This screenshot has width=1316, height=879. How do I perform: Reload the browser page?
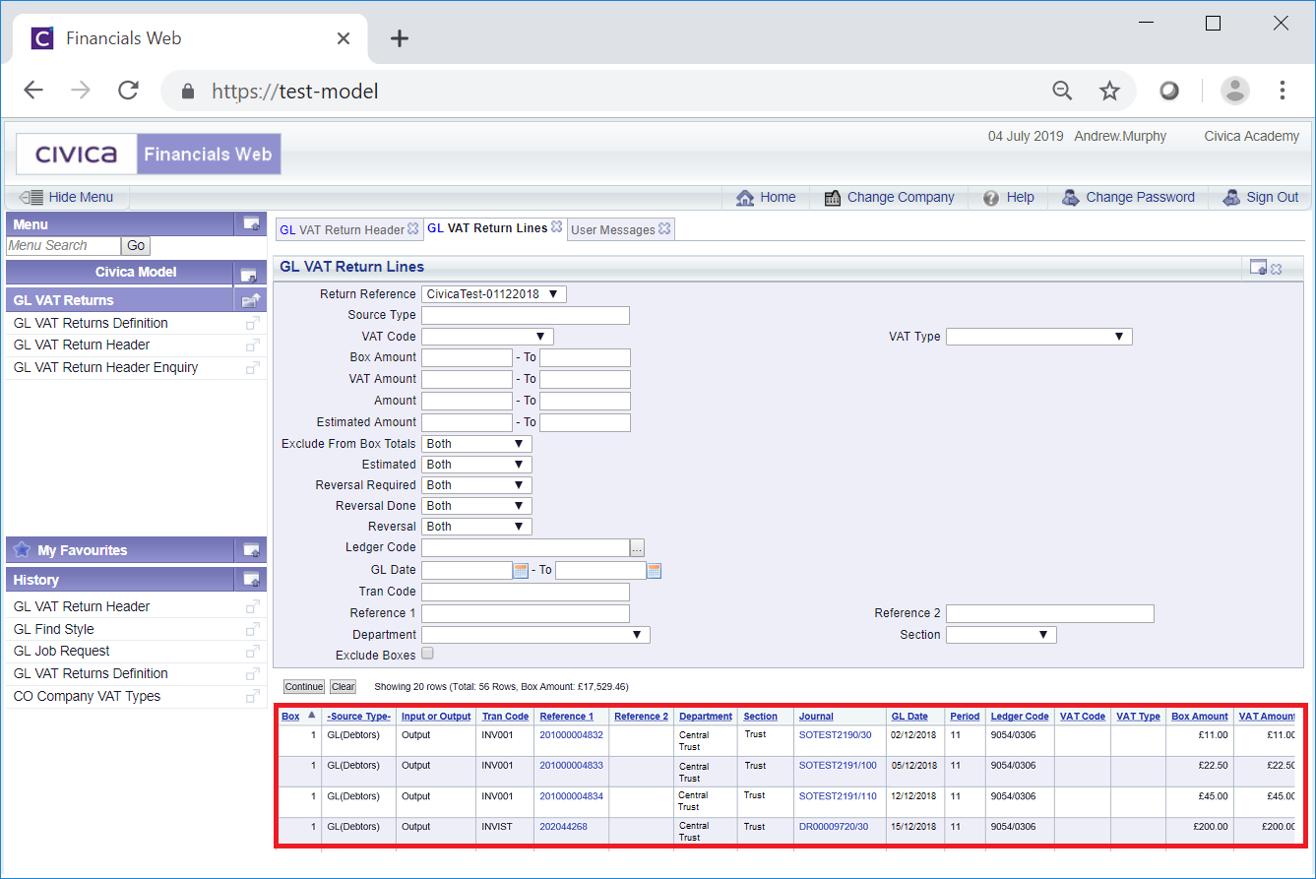(128, 91)
